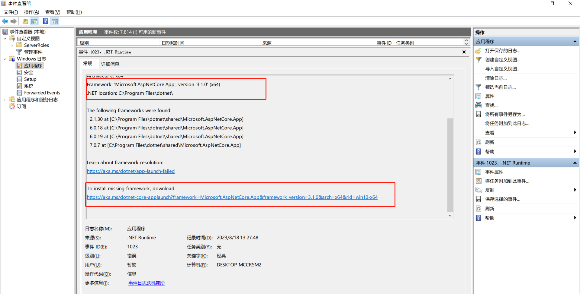Click the 管理事件 filter icon in tree
Image resolution: width=580 pixels, height=294 pixels.
click(19, 52)
